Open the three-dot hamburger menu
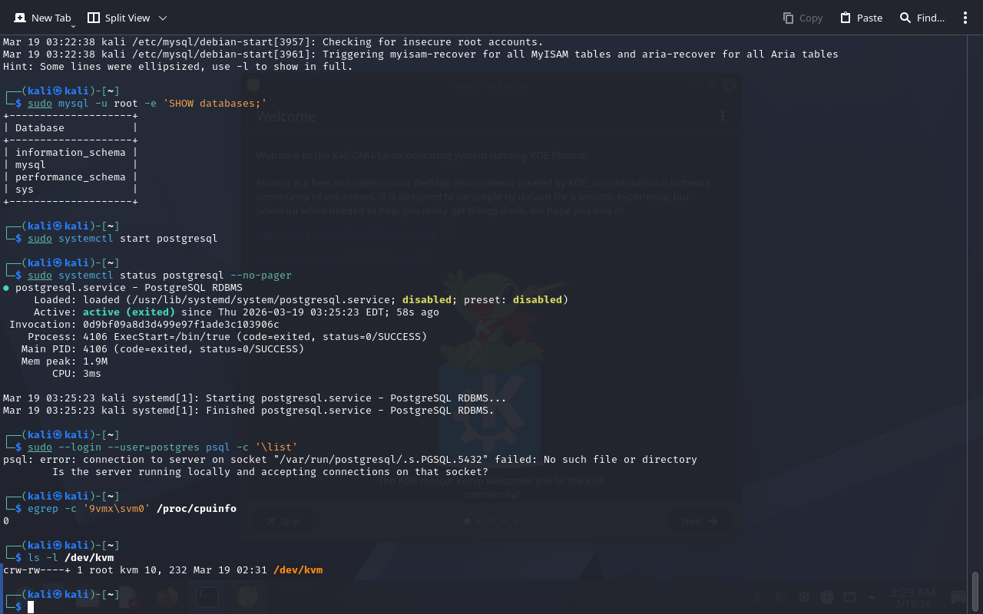Screen dimensions: 983x614 pyautogui.click(x=965, y=18)
